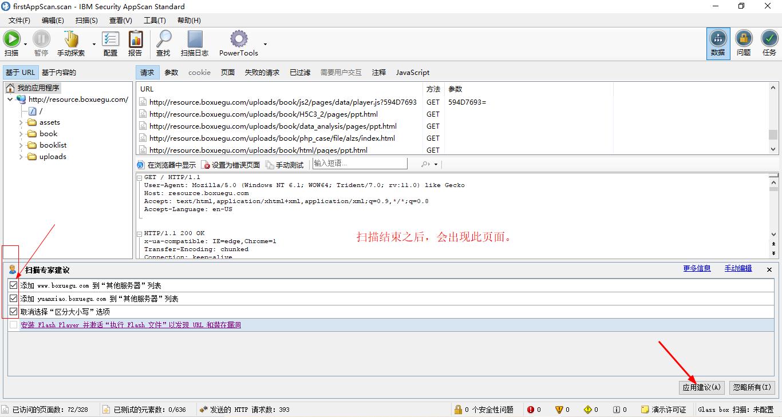782x417 pixels.
Task: Click the Manual Test icon
Action: (270, 165)
